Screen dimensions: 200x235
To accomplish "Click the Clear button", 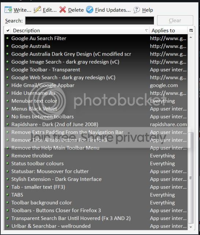I will [175, 20].
